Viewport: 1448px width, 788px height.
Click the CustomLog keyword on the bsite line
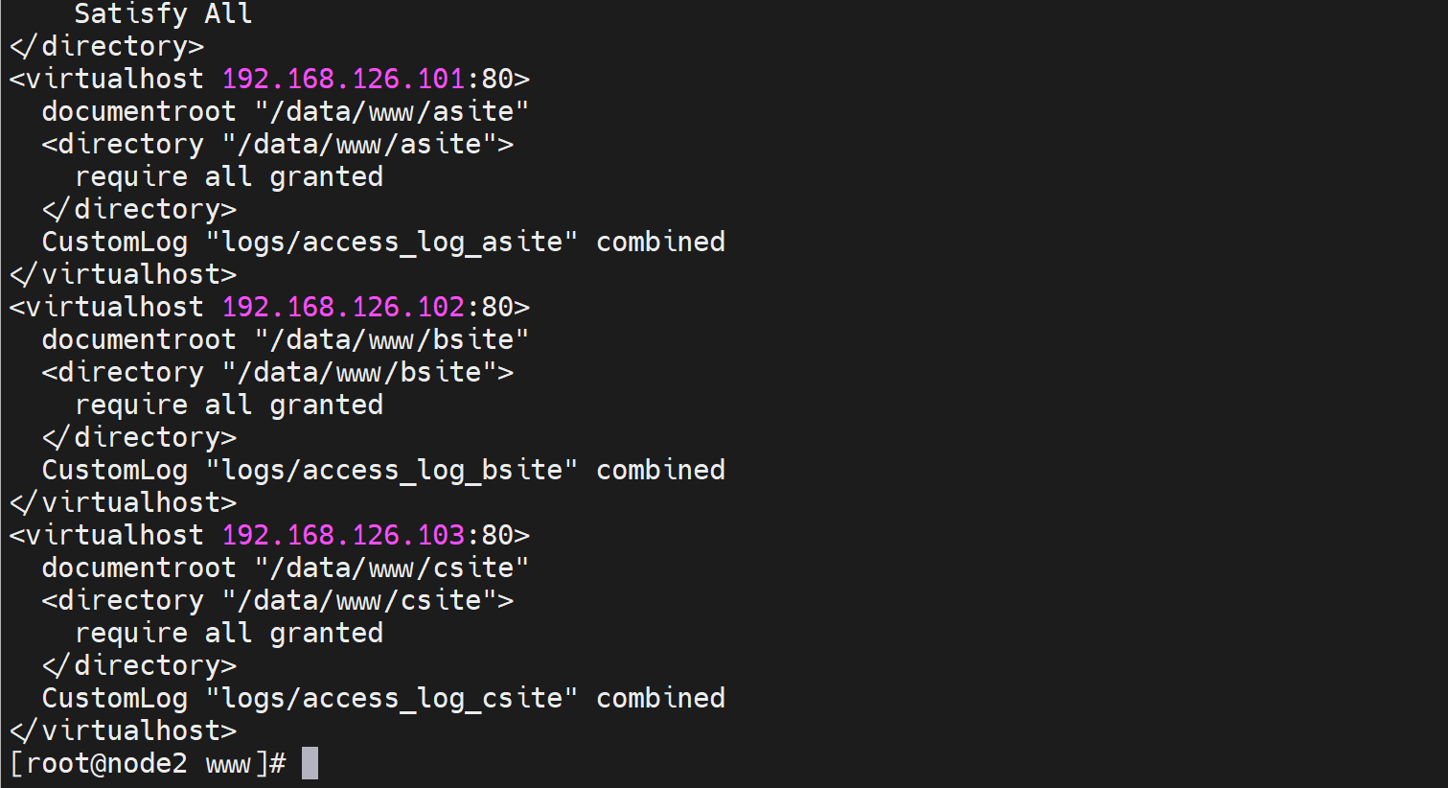point(114,470)
